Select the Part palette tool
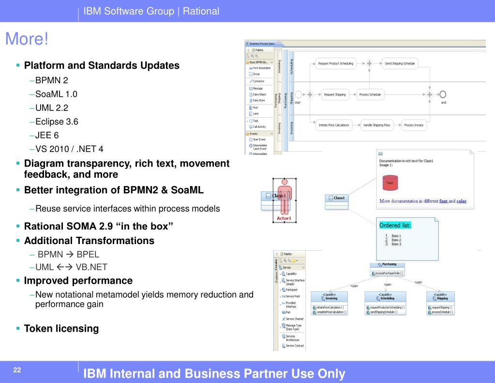Viewport: 495px width, 383px height. pyautogui.click(x=286, y=312)
